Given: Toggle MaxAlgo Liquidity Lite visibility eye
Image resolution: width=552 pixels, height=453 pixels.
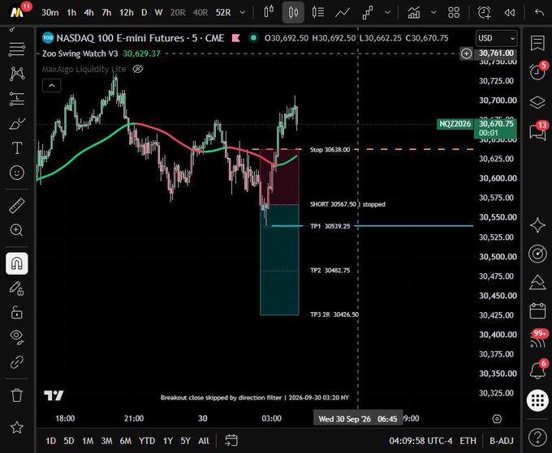Looking at the screenshot, I should [138, 69].
